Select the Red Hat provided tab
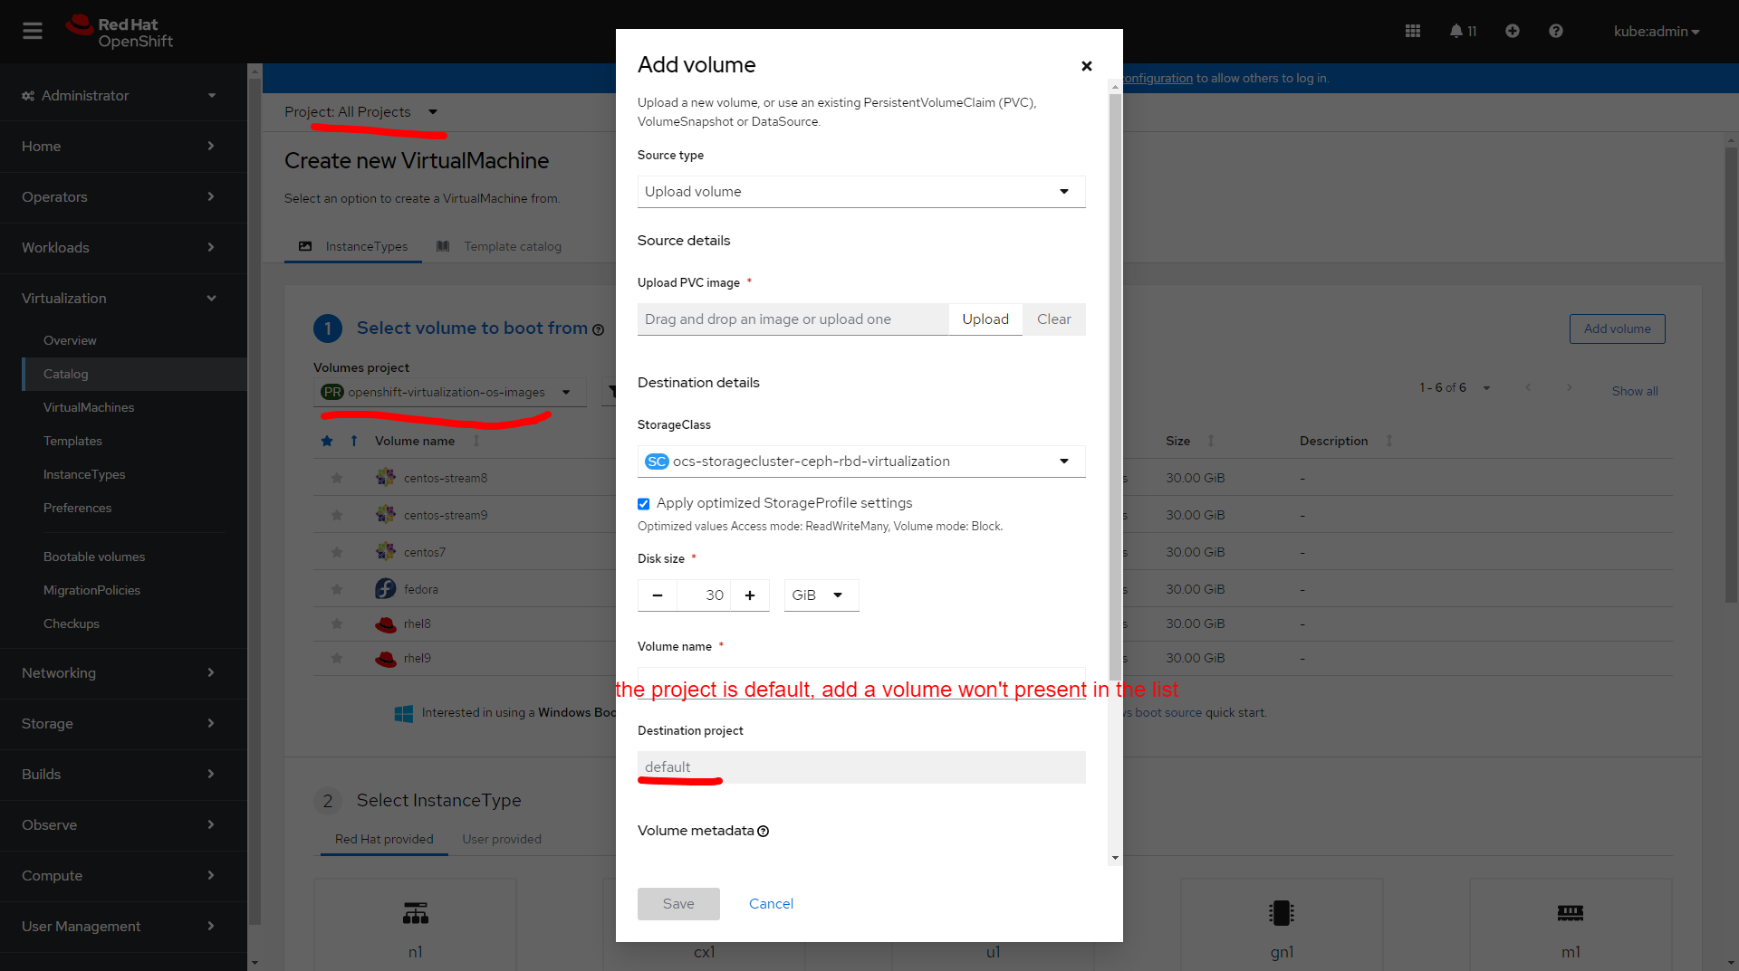The image size is (1739, 971). tap(384, 840)
